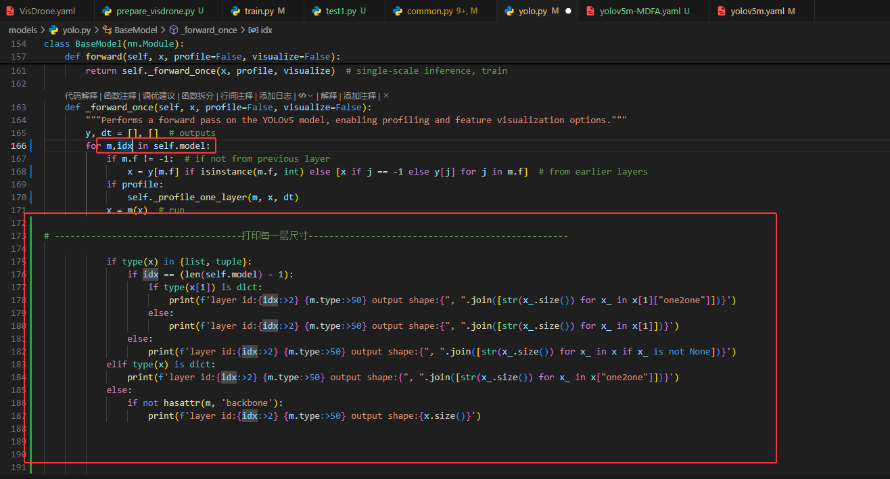Screen dimensions: 890x479
Task: Open the models breadcrumb dropdown
Action: tap(24, 30)
